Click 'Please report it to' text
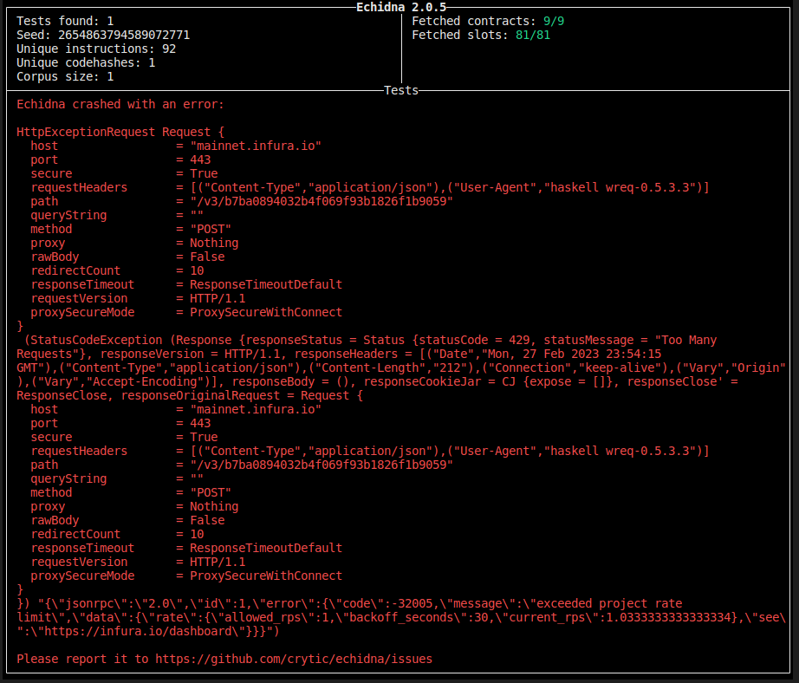The height and width of the screenshot is (683, 799). pos(82,659)
